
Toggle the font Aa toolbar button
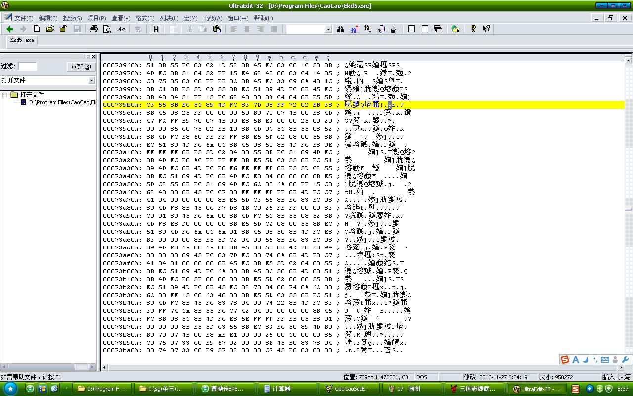point(121,29)
